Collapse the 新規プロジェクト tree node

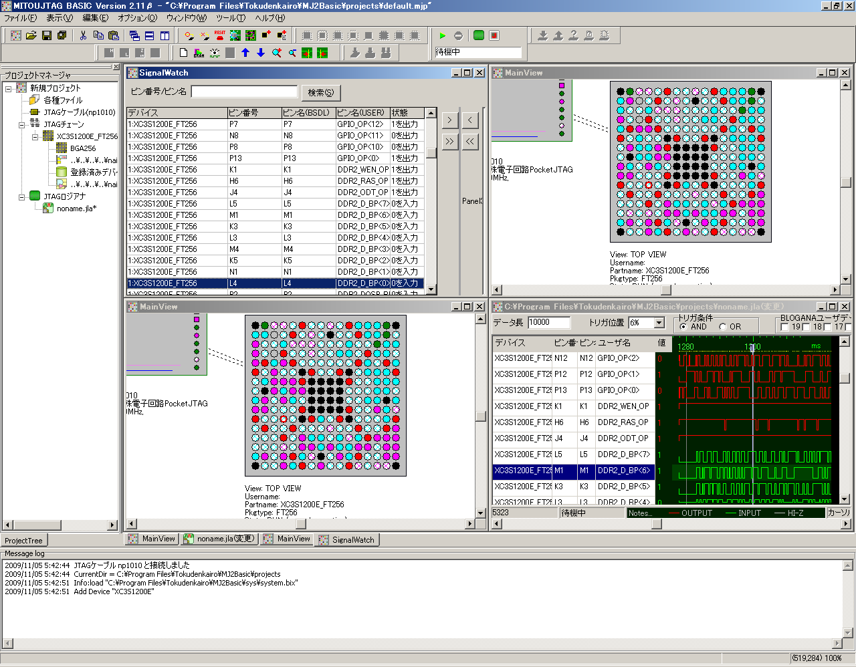click(x=9, y=88)
